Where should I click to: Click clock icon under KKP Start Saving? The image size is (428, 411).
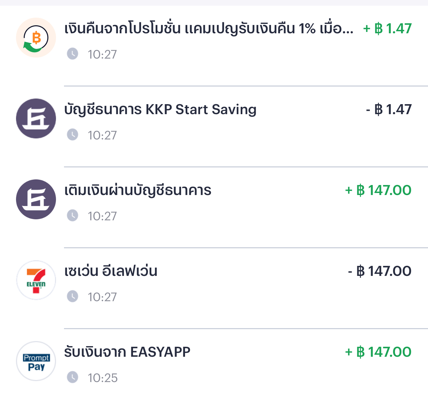72,135
